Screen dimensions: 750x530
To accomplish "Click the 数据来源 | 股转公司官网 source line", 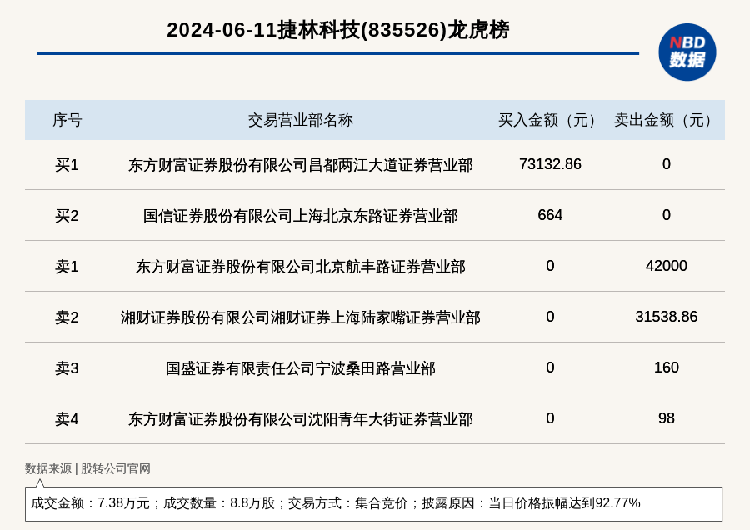I will pyautogui.click(x=87, y=468).
